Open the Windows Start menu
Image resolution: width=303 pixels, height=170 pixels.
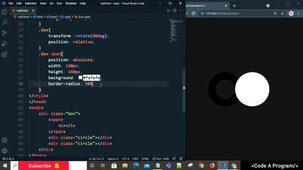(5, 166)
